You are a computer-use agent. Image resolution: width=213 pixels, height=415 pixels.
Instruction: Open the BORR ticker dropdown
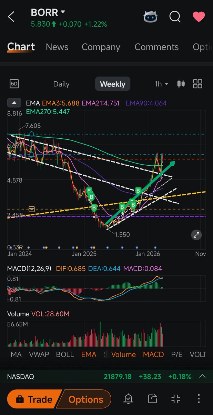tap(48, 12)
